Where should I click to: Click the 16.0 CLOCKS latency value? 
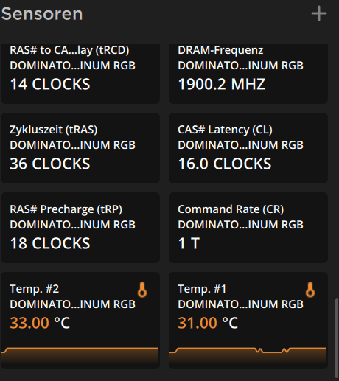225,164
